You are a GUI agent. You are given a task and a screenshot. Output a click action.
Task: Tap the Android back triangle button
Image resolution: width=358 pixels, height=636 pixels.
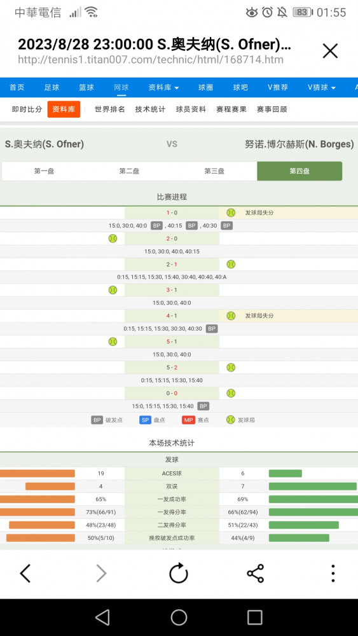102,618
